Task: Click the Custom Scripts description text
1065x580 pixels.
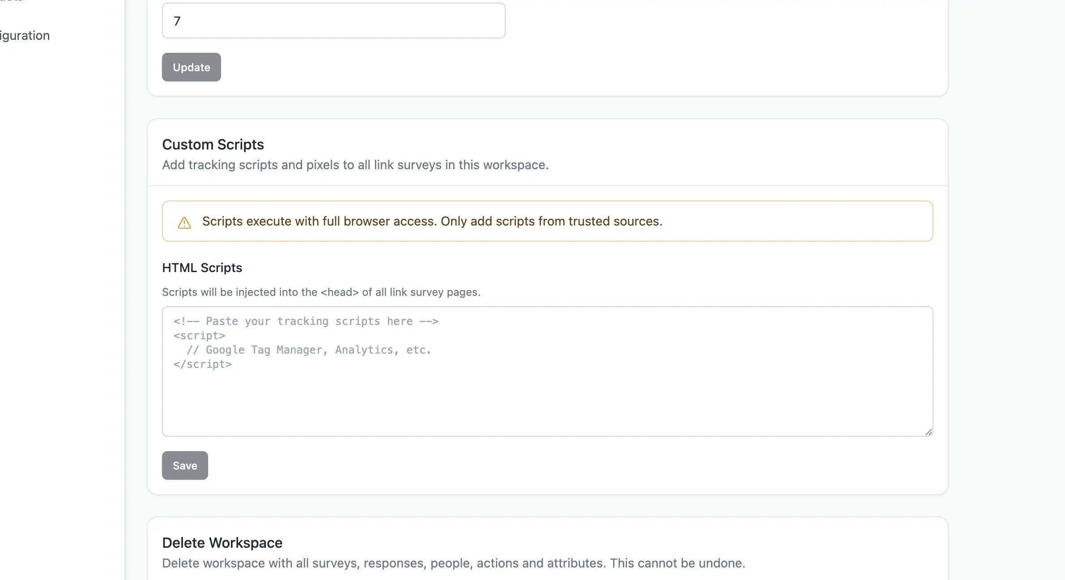Action: [x=355, y=165]
